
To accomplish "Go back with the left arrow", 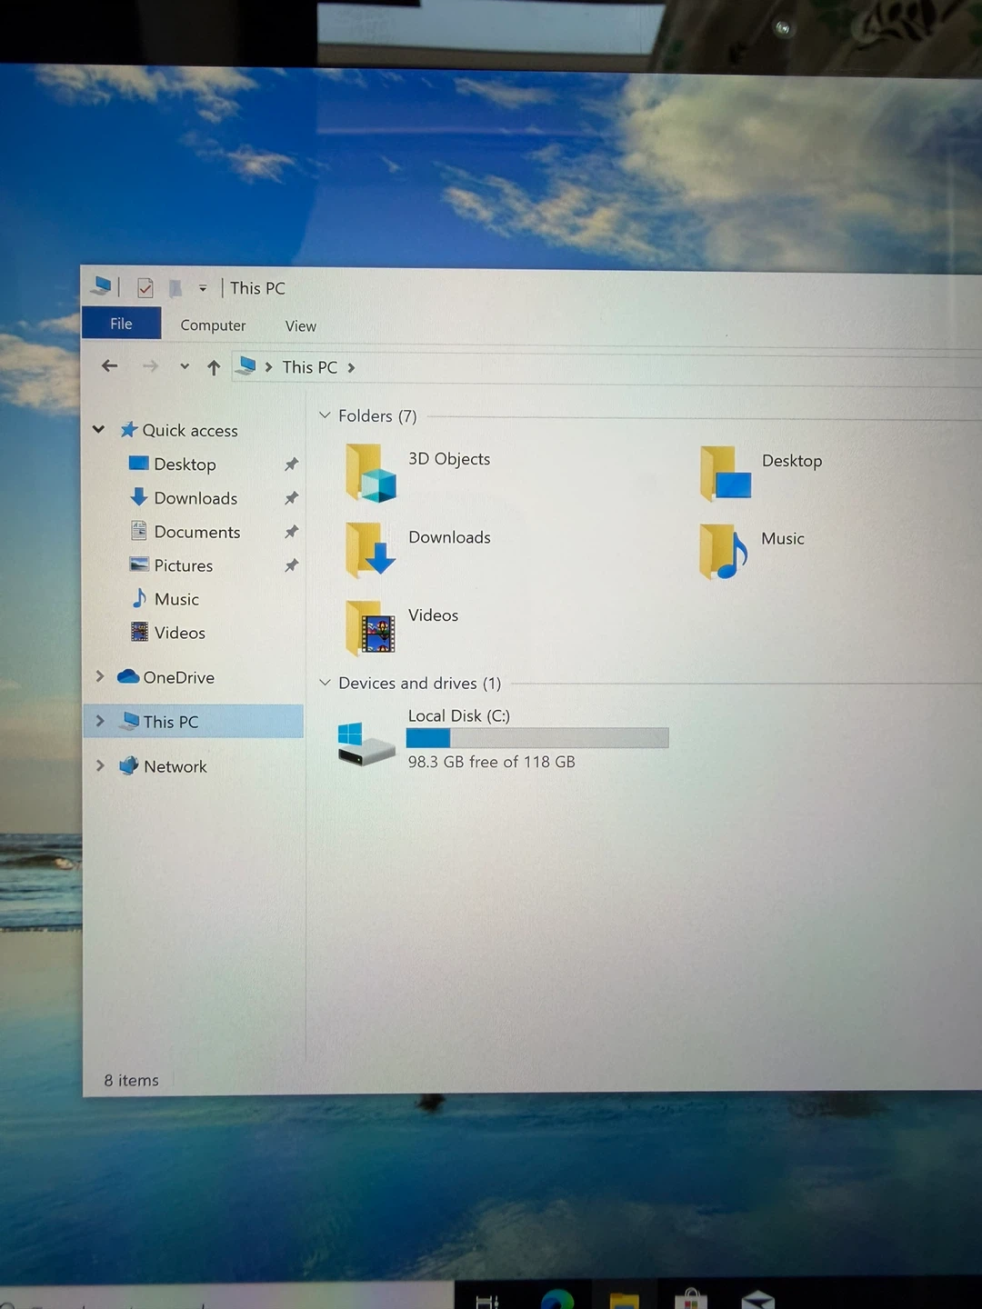I will pyautogui.click(x=110, y=365).
